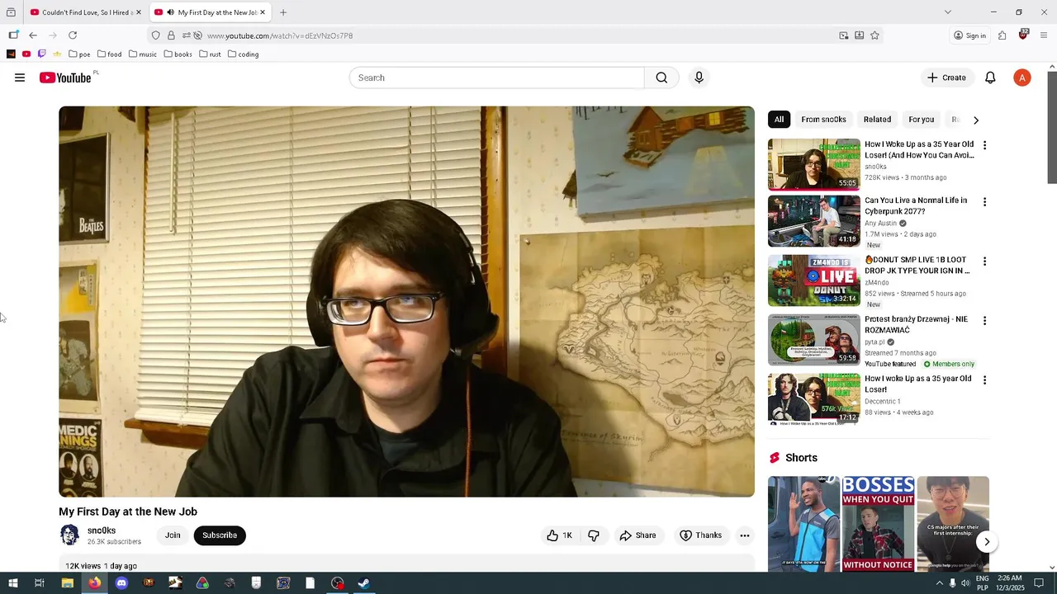Select the Related filter chip
Viewport: 1057px width, 594px height.
877,120
